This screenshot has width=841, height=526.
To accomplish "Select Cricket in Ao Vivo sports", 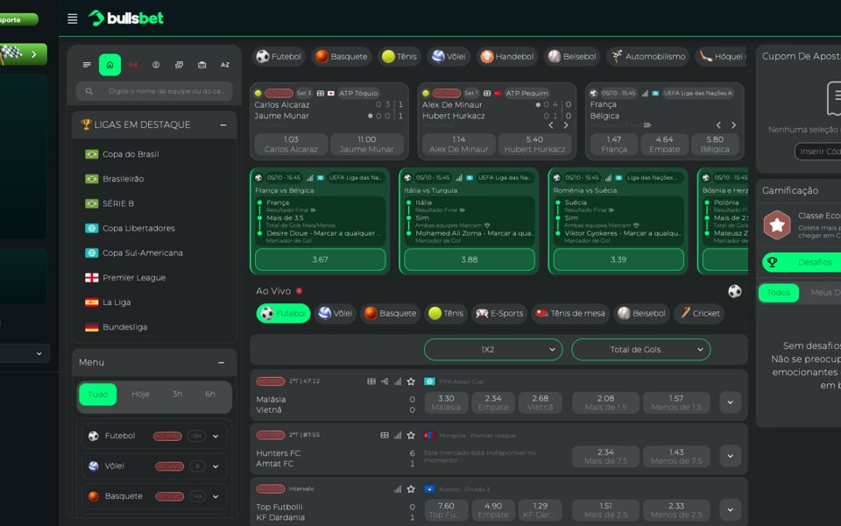I will click(x=699, y=314).
